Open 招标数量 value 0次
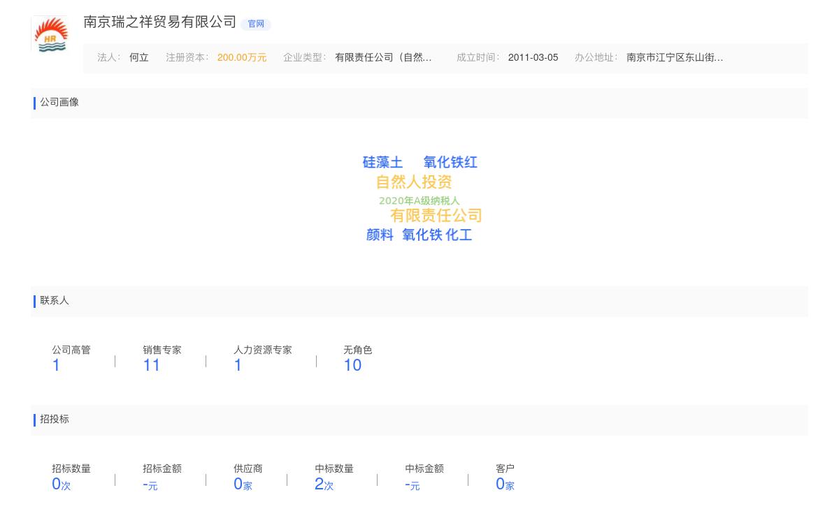This screenshot has height=525, width=839. (62, 485)
